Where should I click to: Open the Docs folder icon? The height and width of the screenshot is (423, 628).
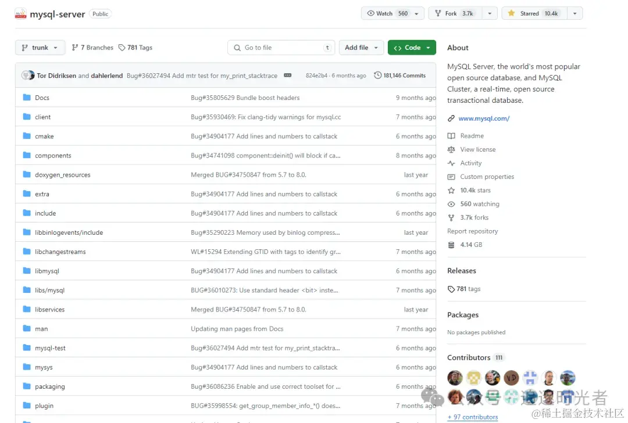(27, 97)
